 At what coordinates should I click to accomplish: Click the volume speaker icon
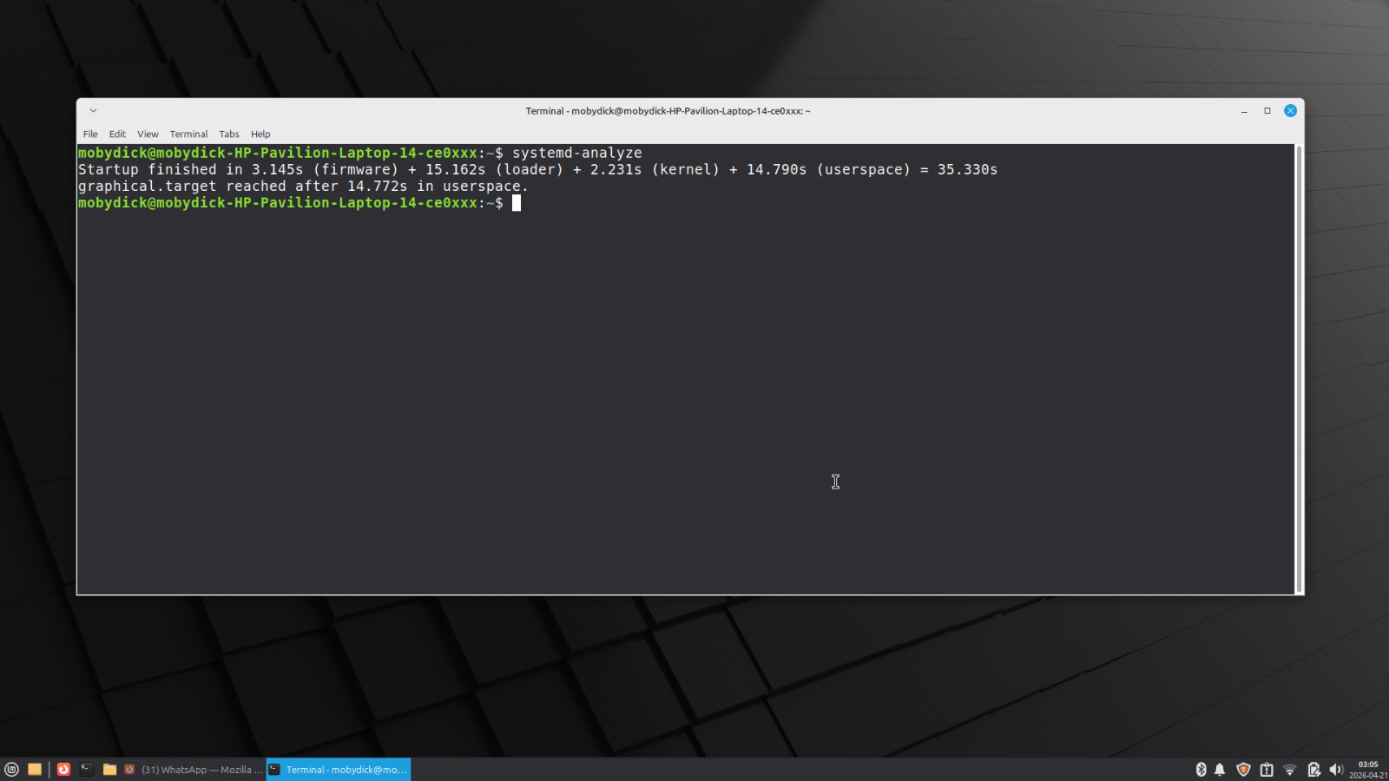coord(1335,769)
